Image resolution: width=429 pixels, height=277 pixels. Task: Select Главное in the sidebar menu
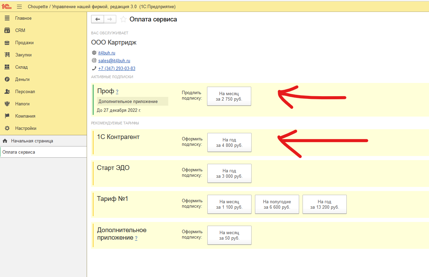point(23,18)
